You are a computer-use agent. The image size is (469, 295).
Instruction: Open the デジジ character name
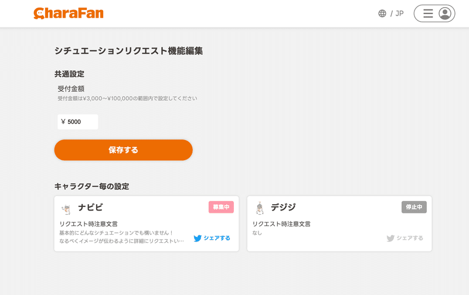coord(283,208)
